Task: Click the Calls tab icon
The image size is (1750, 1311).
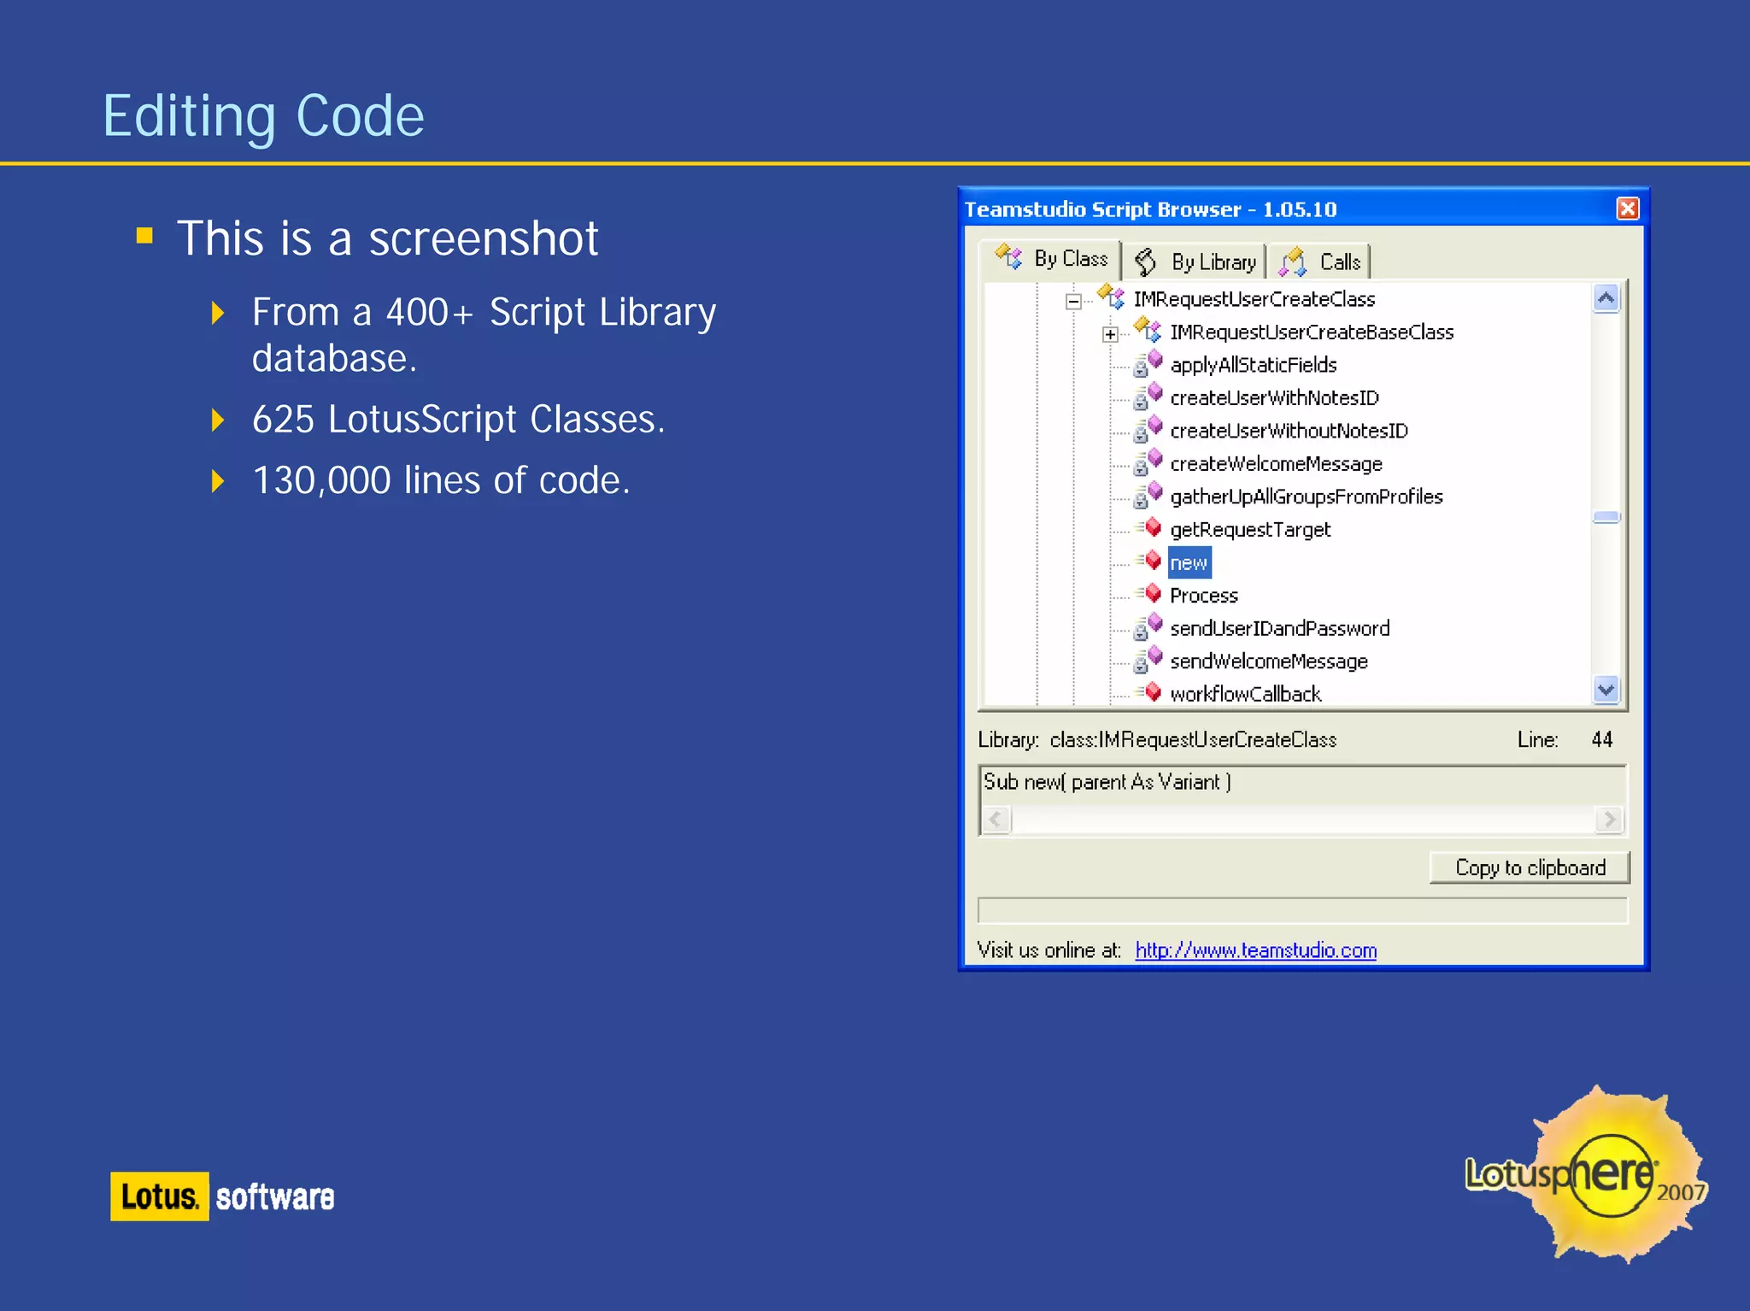Action: (1292, 262)
